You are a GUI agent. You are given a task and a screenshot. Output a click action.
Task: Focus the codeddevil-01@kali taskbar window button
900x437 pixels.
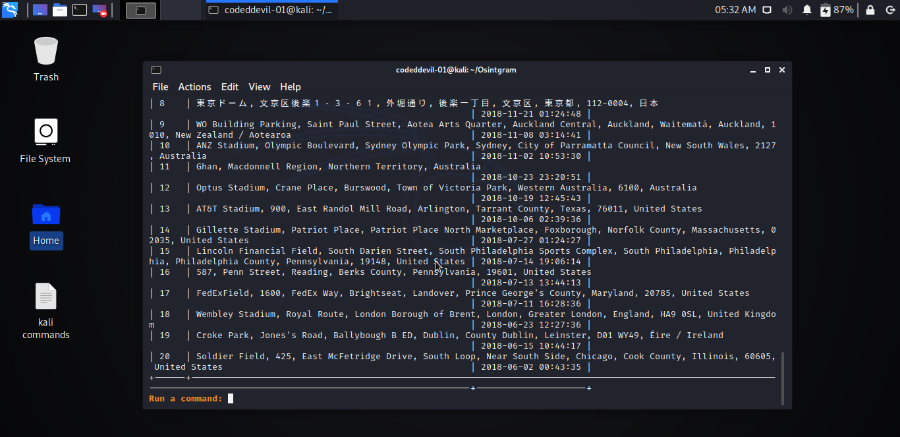click(271, 10)
